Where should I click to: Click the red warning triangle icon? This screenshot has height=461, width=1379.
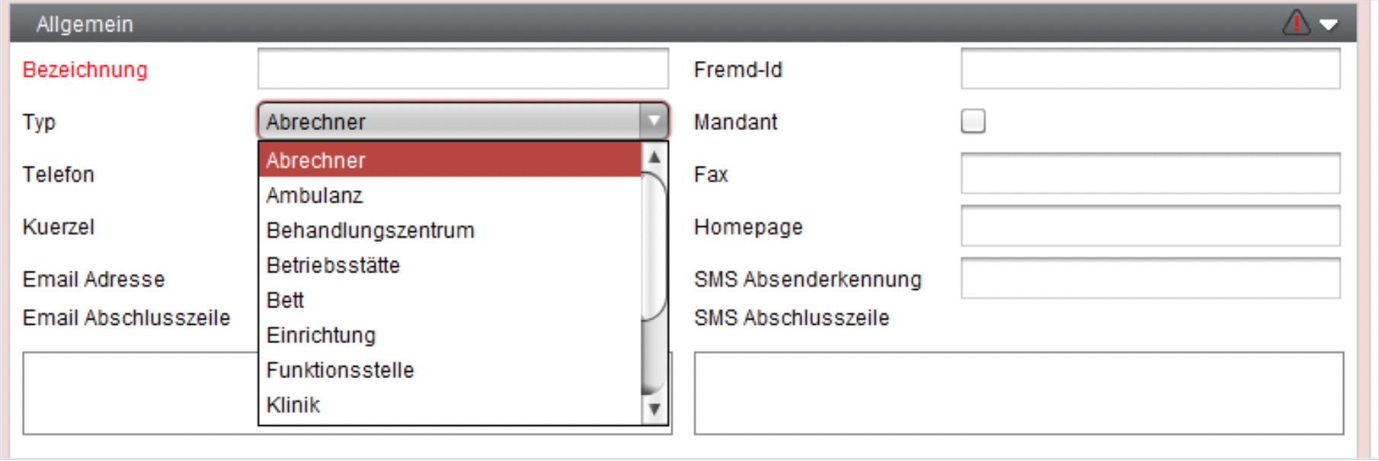(1296, 23)
